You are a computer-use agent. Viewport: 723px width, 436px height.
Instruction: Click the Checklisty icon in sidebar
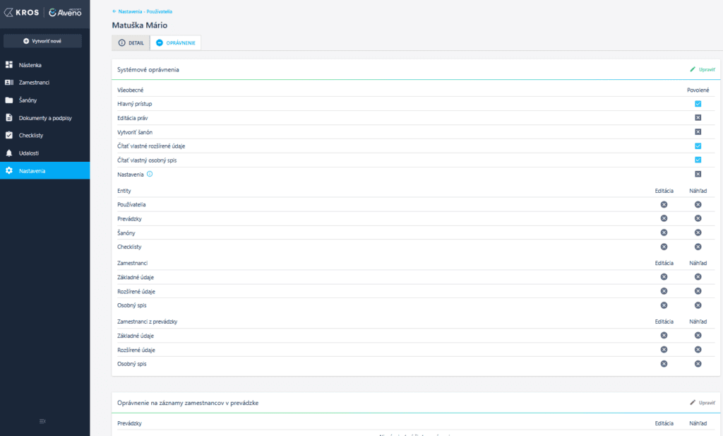[9, 135]
